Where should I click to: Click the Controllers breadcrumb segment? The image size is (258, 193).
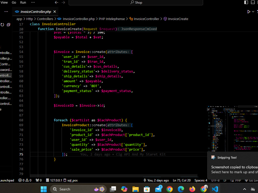pos(45,19)
